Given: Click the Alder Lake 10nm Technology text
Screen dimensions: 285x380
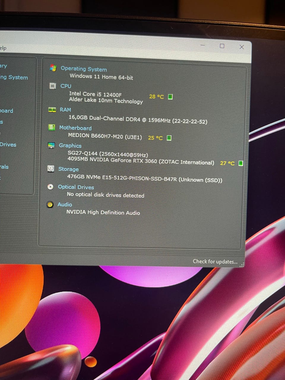Looking at the screenshot, I should pos(106,100).
